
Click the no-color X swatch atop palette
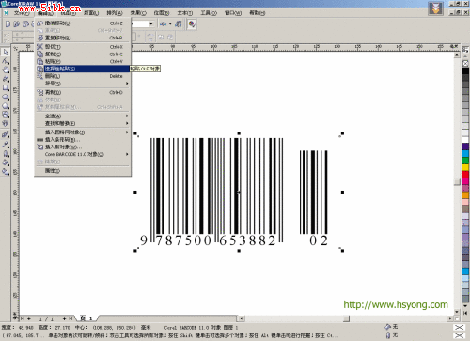tap(465, 63)
